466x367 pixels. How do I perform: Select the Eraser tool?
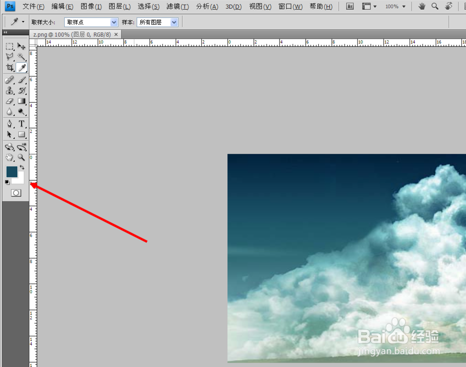click(x=9, y=101)
